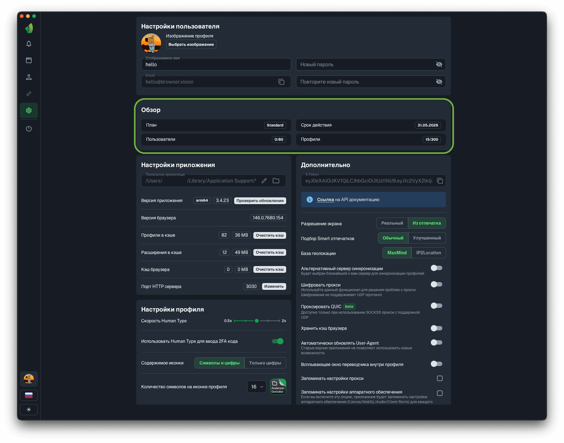Copy the email address with copy icon
Viewport: 564px width, 443px height.
[x=281, y=82]
